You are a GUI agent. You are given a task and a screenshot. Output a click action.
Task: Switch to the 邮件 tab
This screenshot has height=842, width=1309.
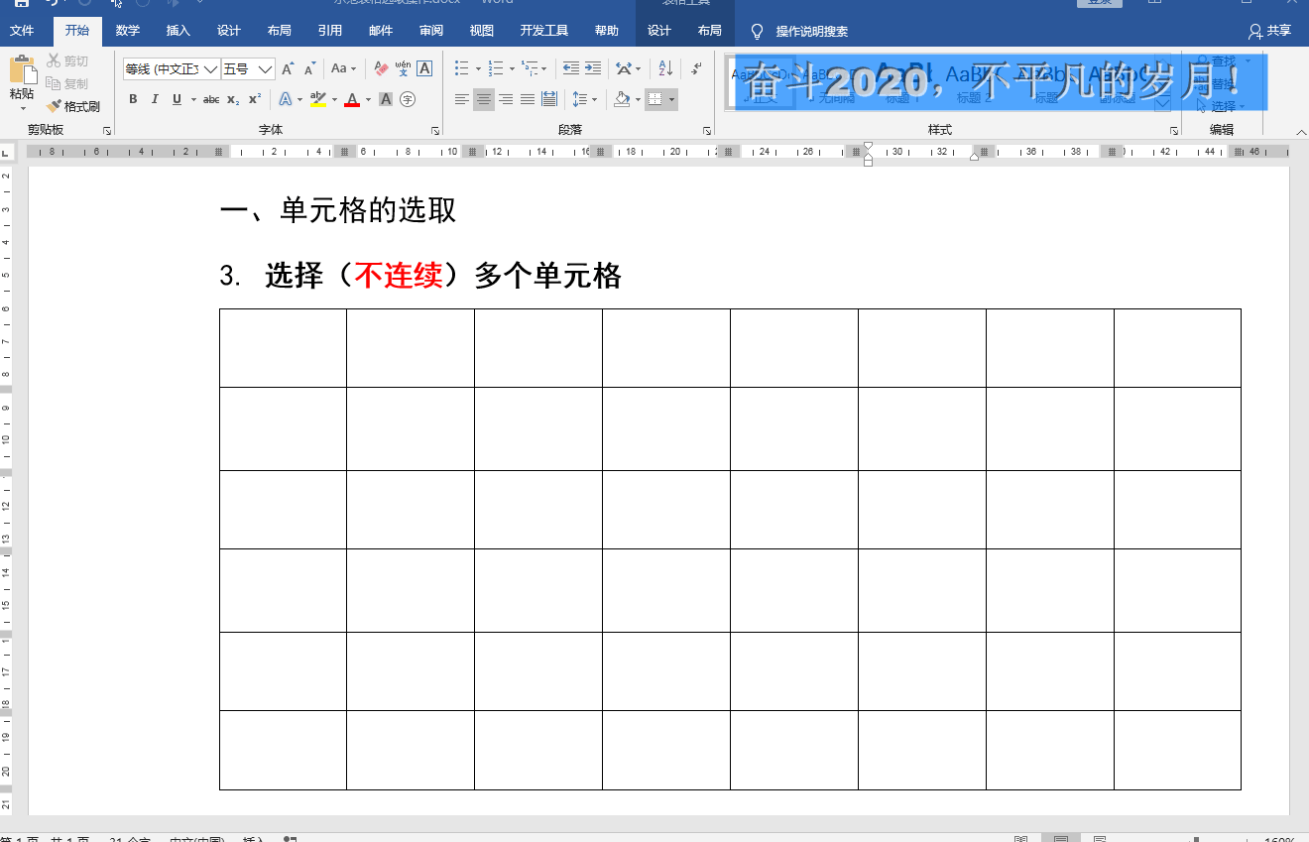click(381, 31)
